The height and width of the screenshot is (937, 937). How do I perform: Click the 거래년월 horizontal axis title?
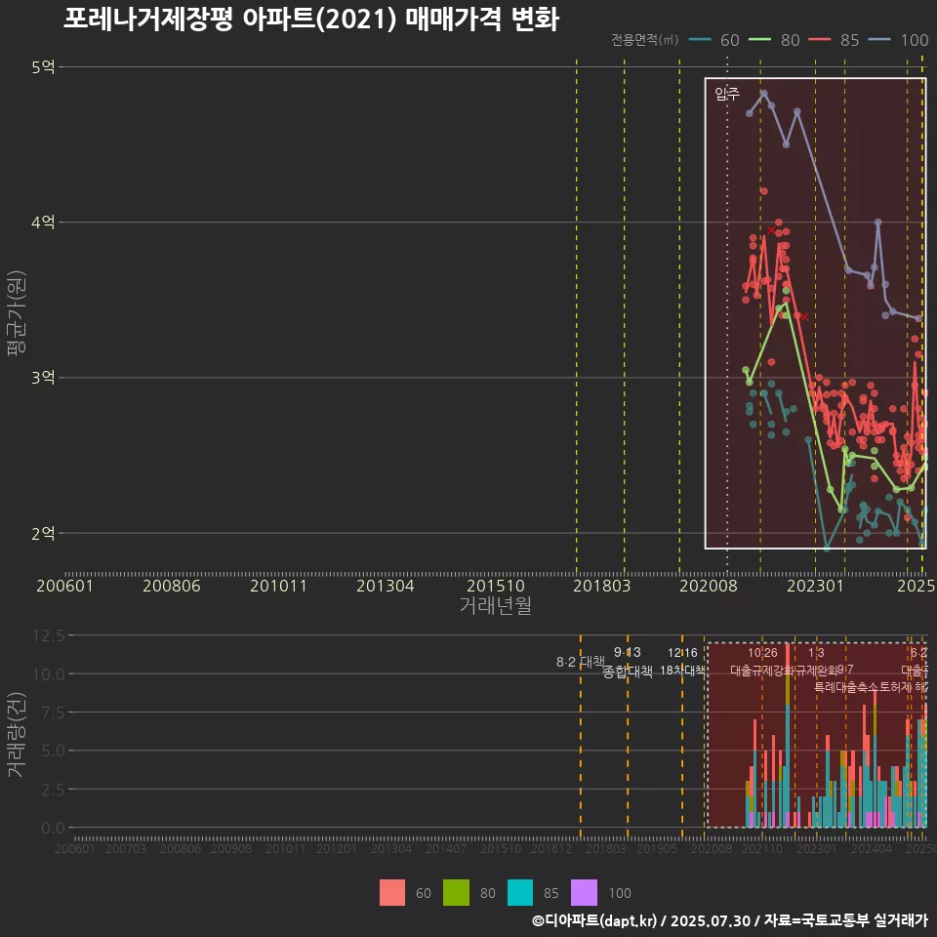[x=496, y=605]
